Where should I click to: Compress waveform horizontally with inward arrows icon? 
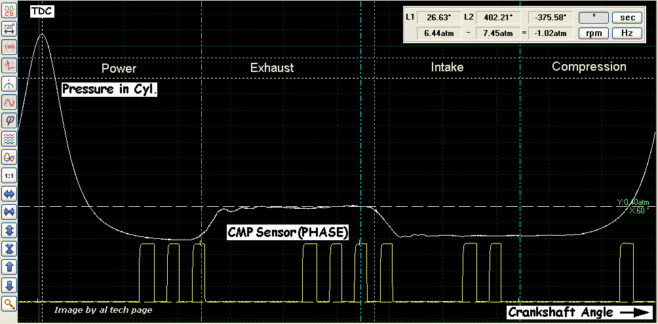point(9,212)
